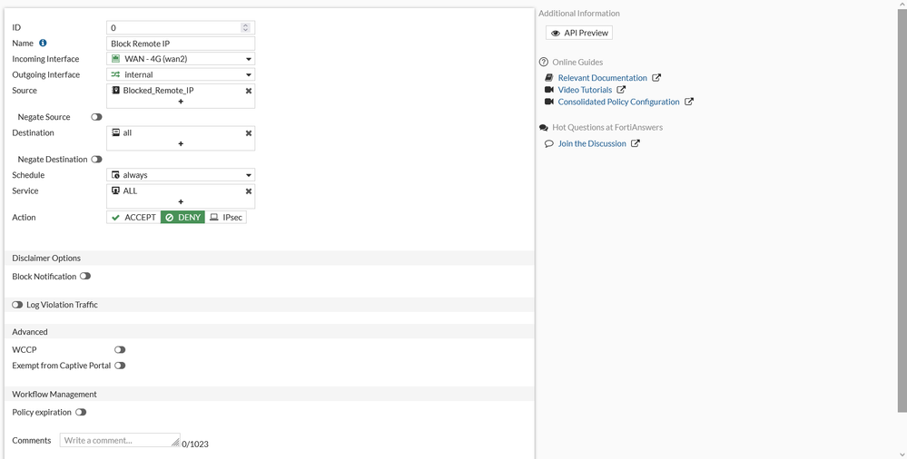Screen dimensions: 907x459
Task: Add a new Destination entry with plus
Action: 181,144
